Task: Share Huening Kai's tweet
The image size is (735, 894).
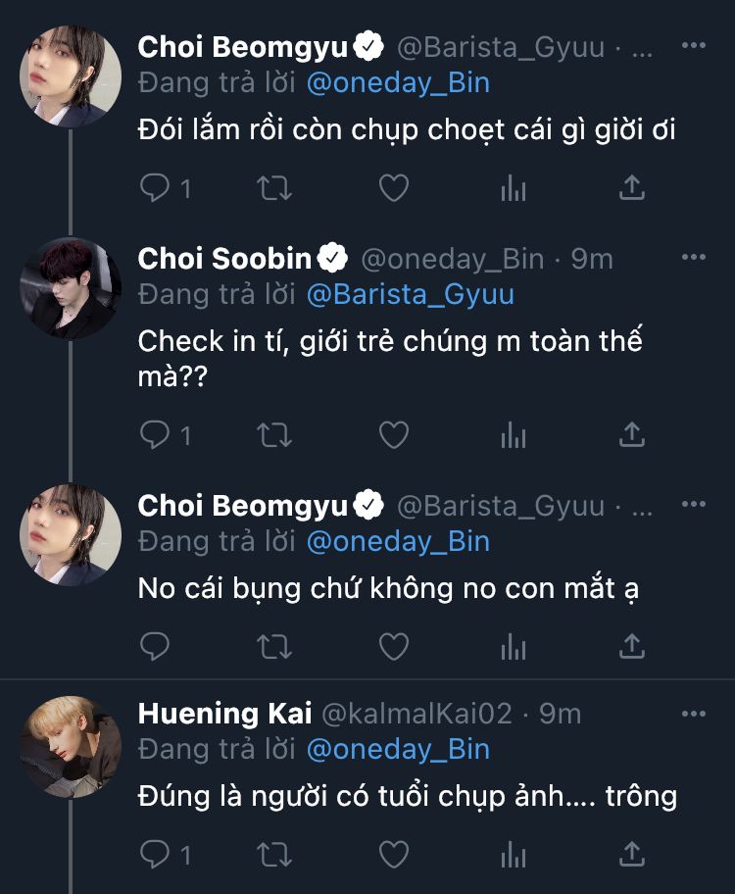Action: 633,855
